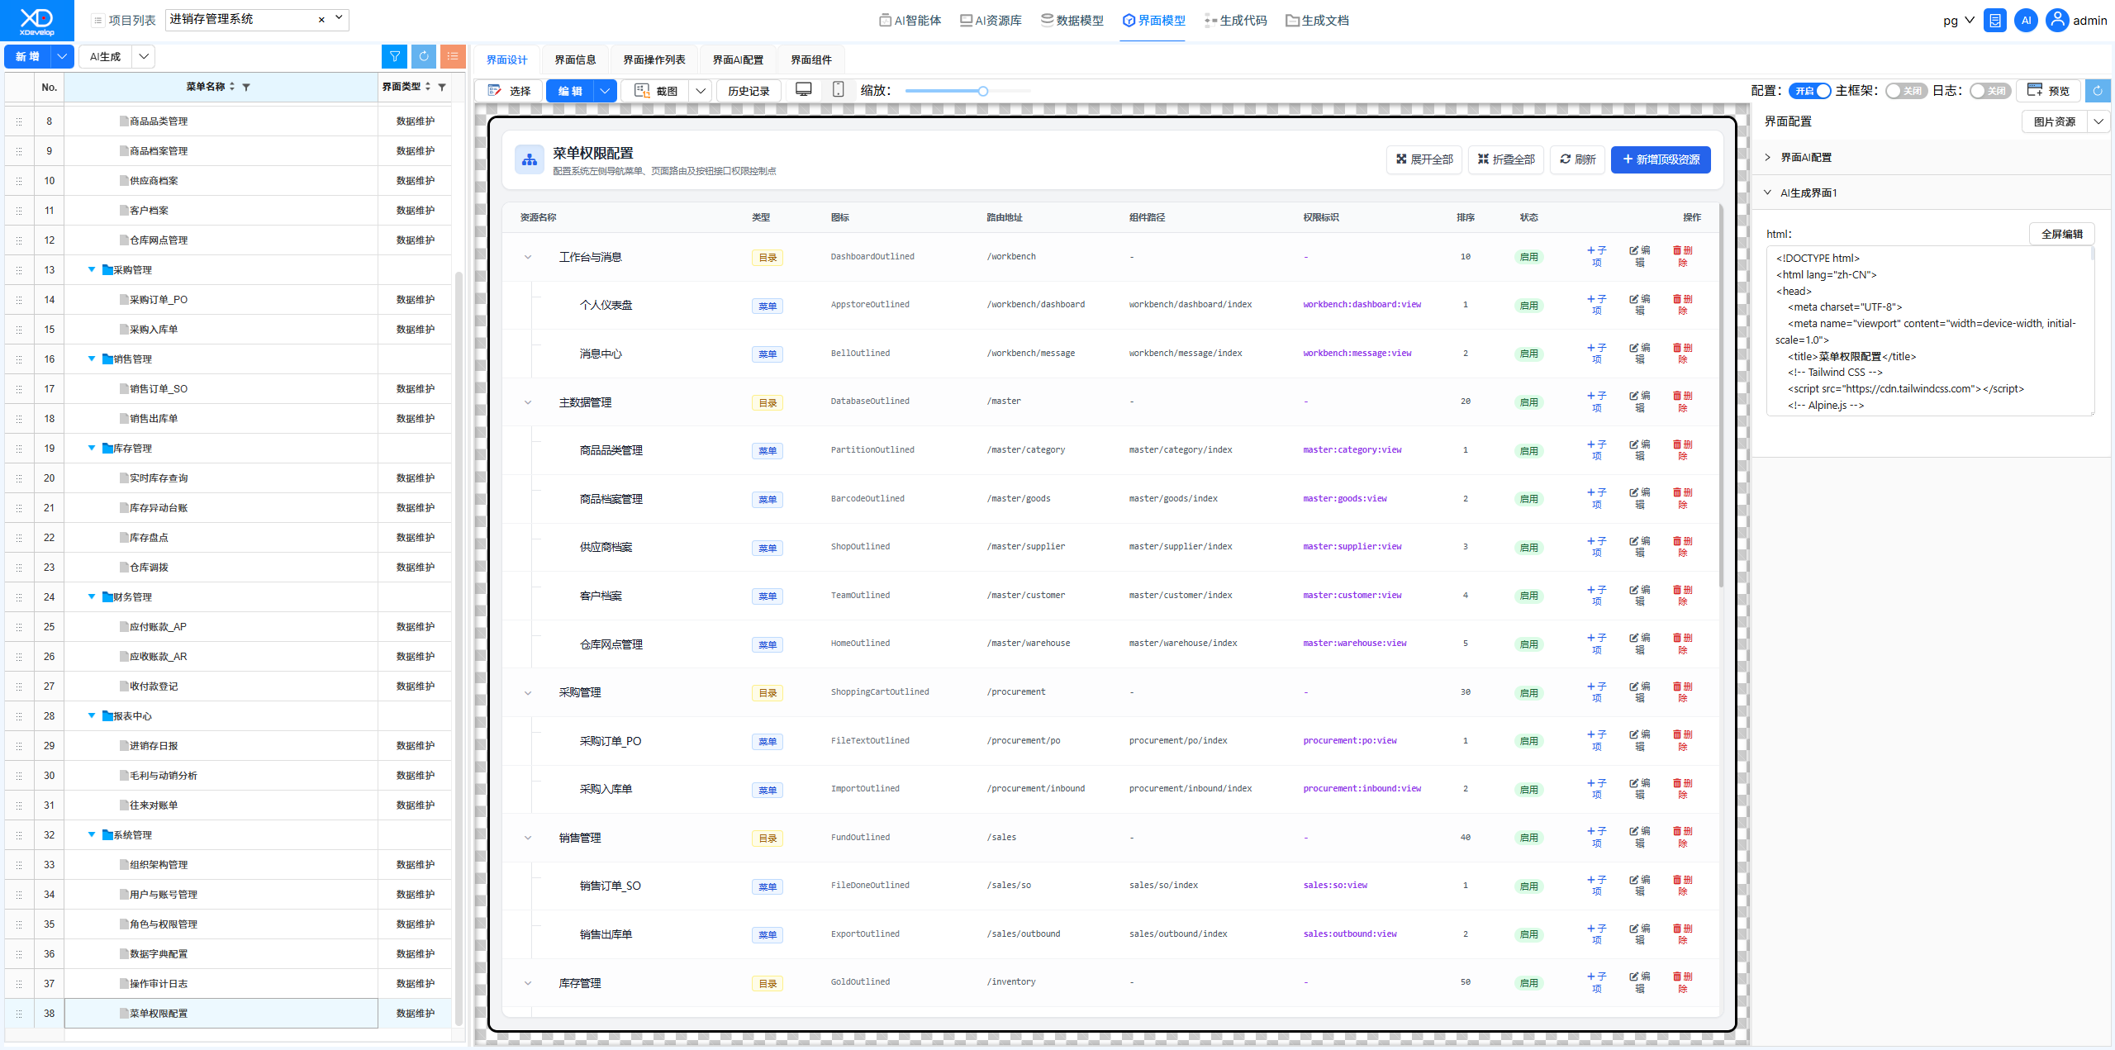Click the orange list view icon
Screen dimensions: 2115x1050
click(453, 56)
